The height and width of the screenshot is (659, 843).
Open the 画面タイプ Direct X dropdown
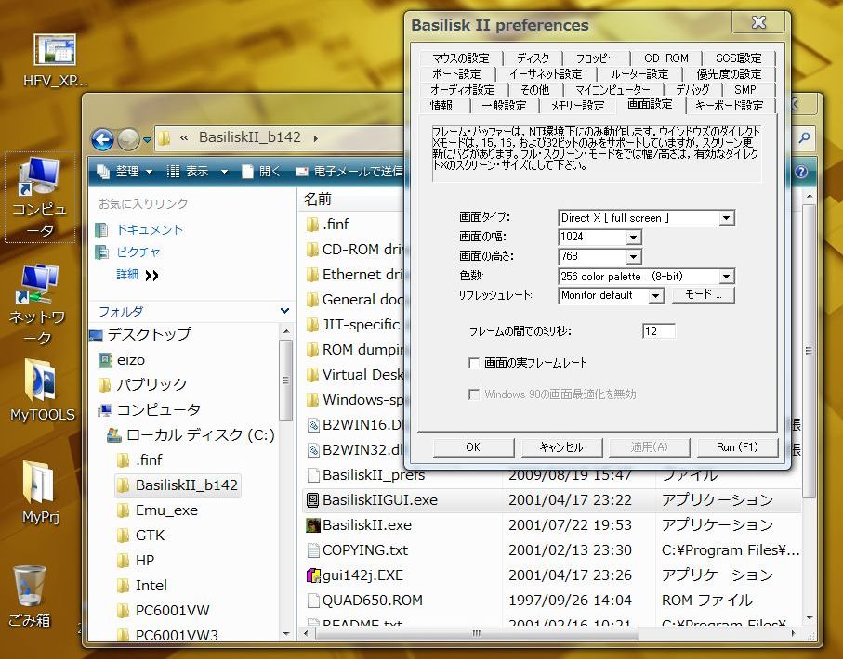726,217
